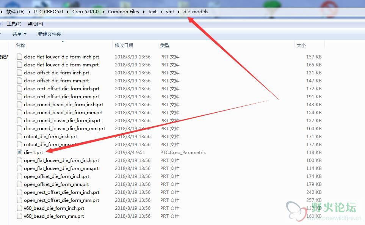The height and width of the screenshot is (225, 365).
Task: Go to 软件 (D:) in the breadcrumb
Action: [16, 12]
